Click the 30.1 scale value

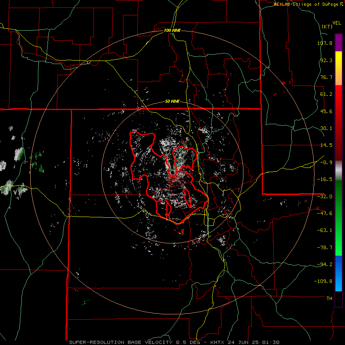[326, 128]
